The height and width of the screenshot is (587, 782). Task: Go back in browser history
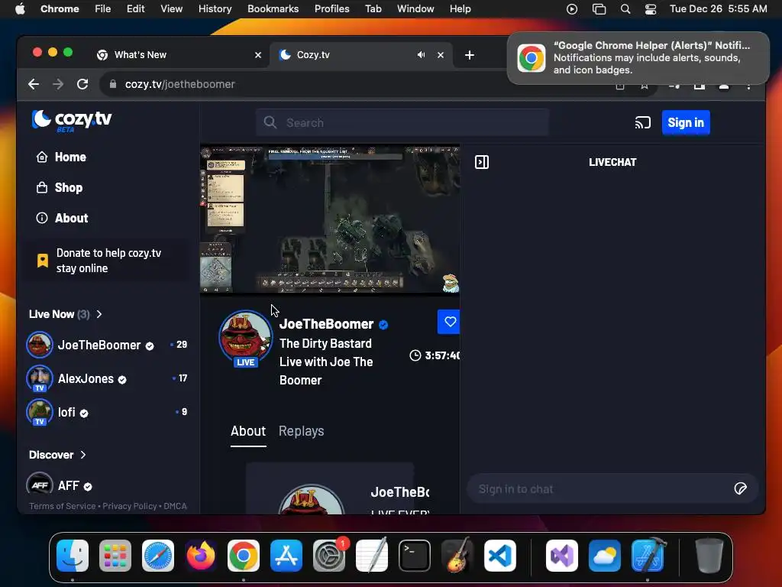click(x=34, y=84)
